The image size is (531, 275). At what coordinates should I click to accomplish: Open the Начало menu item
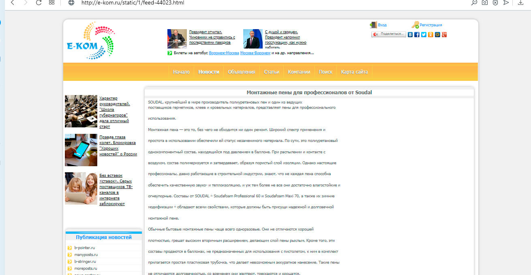click(181, 72)
